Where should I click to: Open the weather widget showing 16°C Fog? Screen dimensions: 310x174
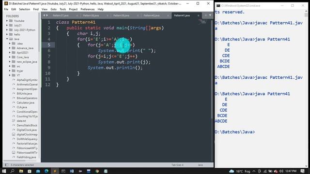tap(239, 171)
